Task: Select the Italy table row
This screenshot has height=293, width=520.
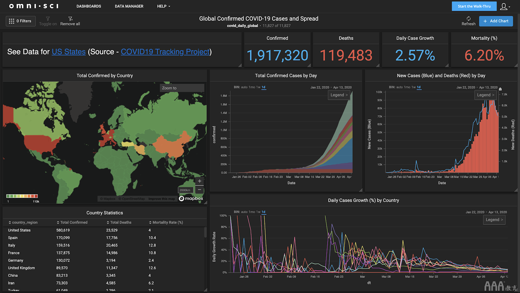Action: coord(103,245)
